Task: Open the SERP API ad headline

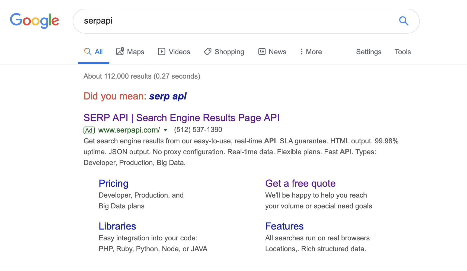Action: coord(181,118)
